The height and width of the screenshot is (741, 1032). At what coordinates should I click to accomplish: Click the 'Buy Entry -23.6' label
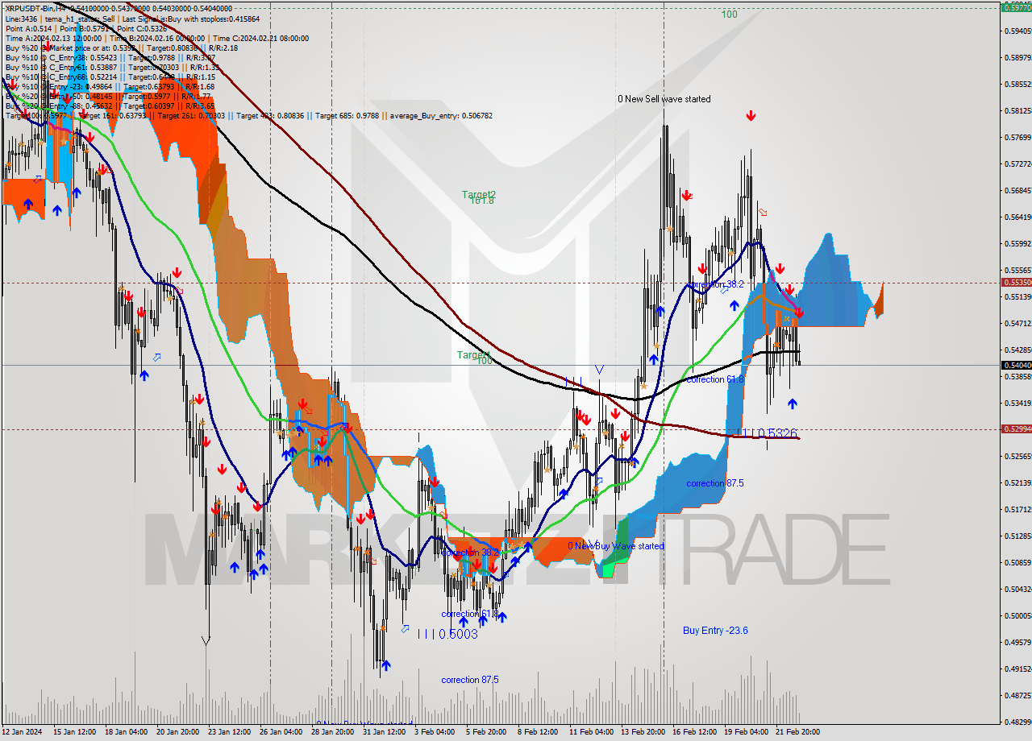[x=715, y=631]
